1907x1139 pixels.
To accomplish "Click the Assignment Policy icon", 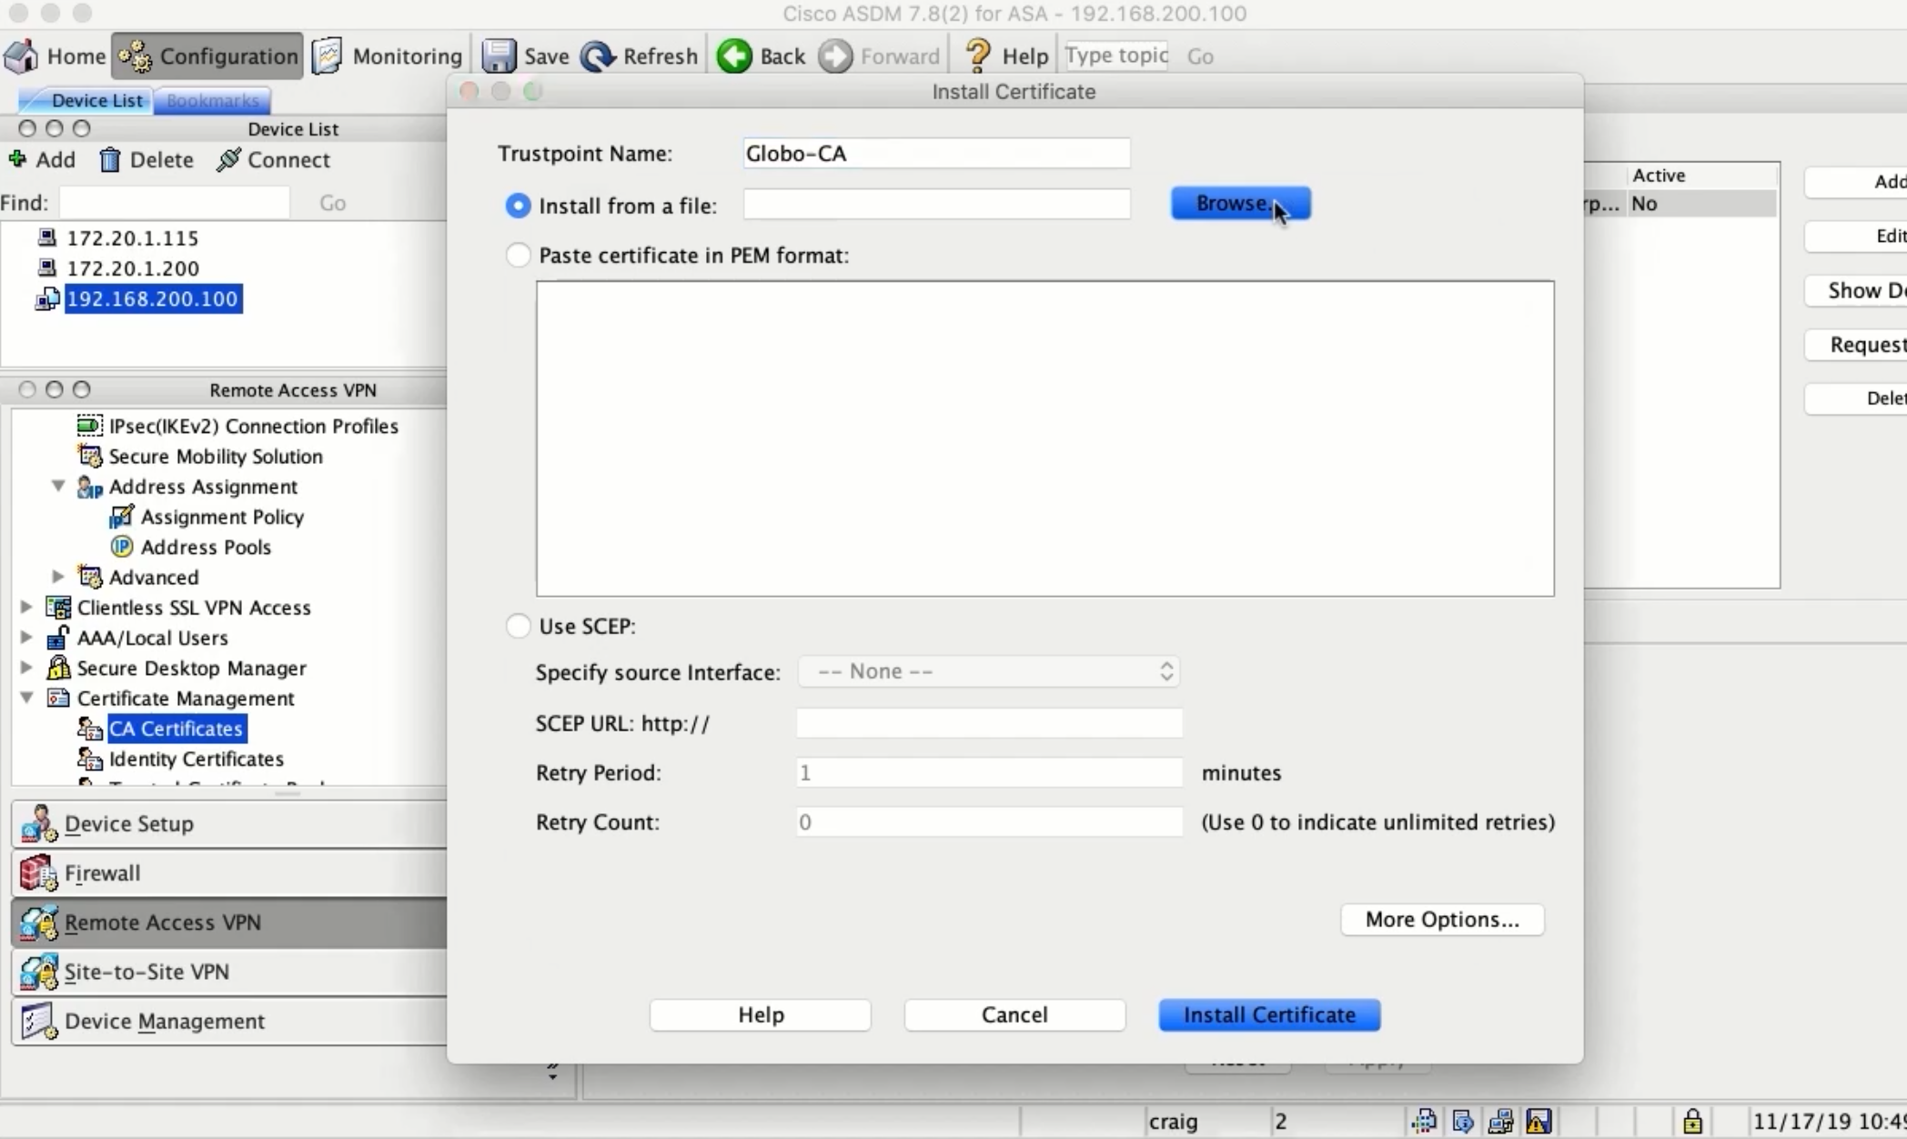I will tap(121, 517).
